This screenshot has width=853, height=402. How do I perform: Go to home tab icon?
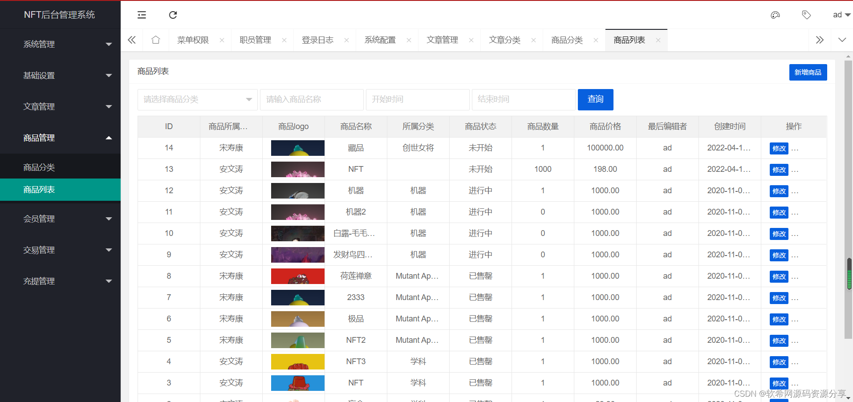click(x=156, y=40)
